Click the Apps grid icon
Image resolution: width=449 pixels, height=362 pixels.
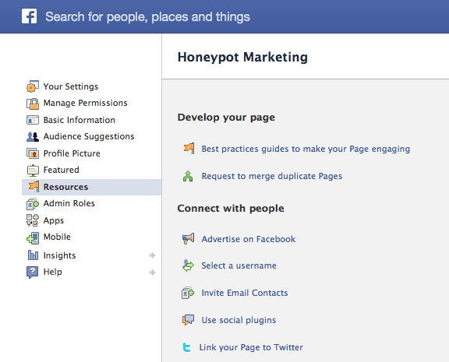(x=33, y=220)
